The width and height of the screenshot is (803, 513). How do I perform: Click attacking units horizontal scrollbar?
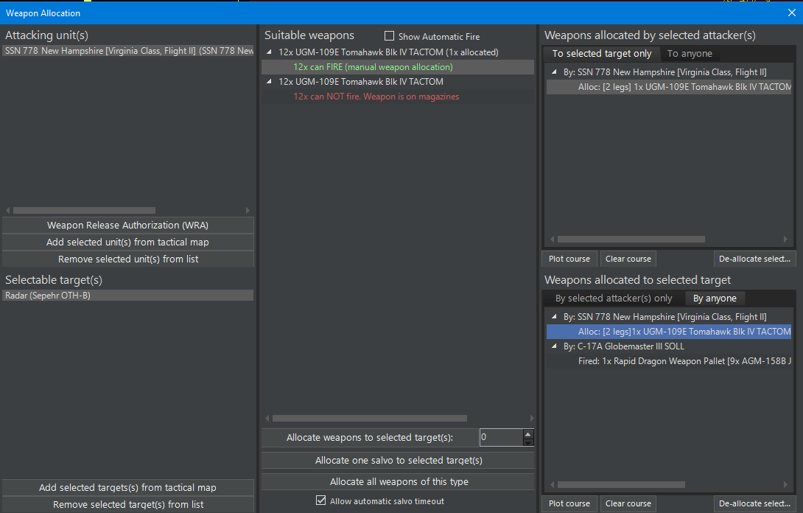85,211
